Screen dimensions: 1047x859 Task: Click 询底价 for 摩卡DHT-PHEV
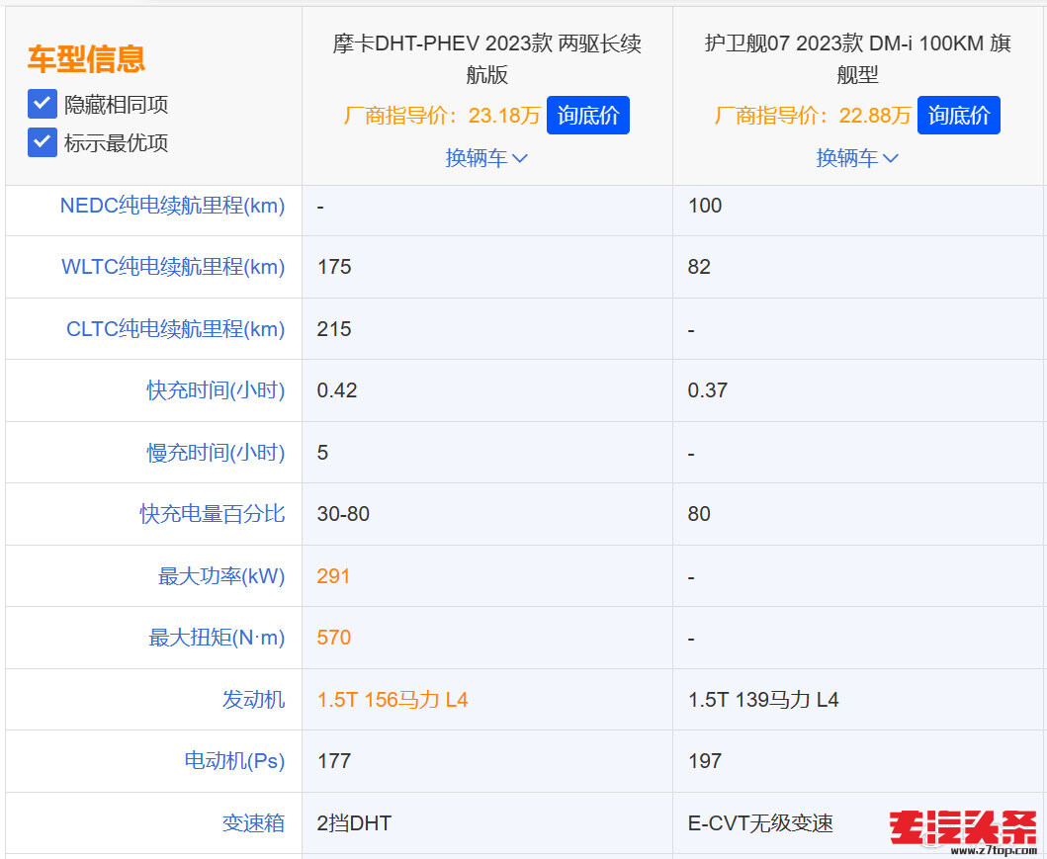pos(587,115)
